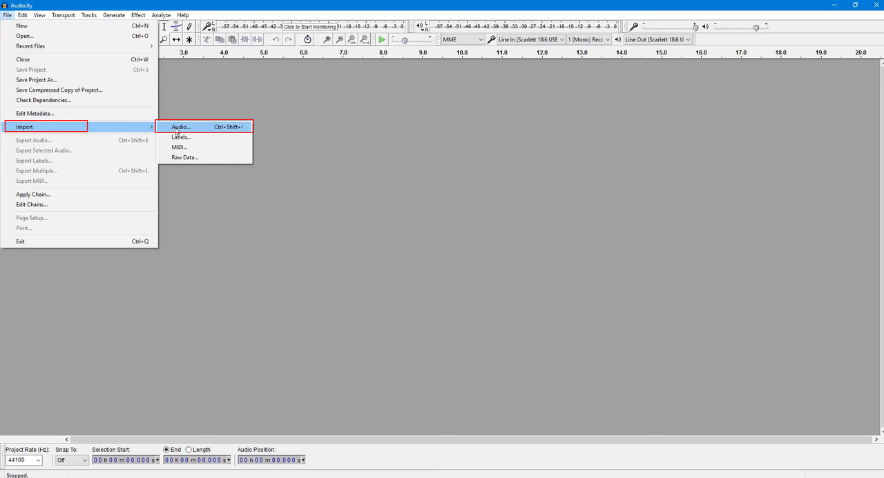
Task: Choose Save Compressed Copy of Project...
Action: click(x=79, y=90)
